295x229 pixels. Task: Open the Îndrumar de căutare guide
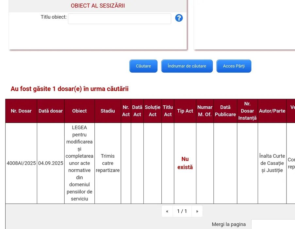pyautogui.click(x=187, y=66)
